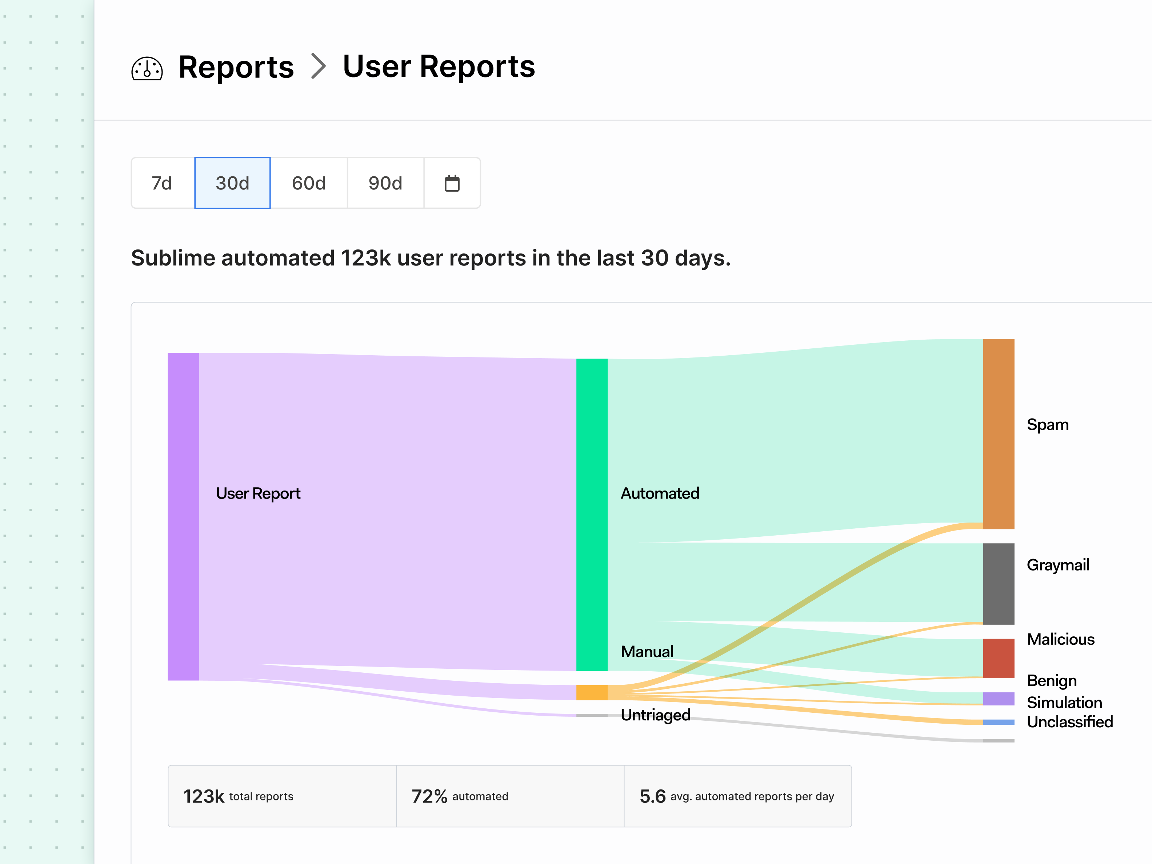Click the purple User Report node
This screenshot has width=1152, height=864.
coord(183,516)
